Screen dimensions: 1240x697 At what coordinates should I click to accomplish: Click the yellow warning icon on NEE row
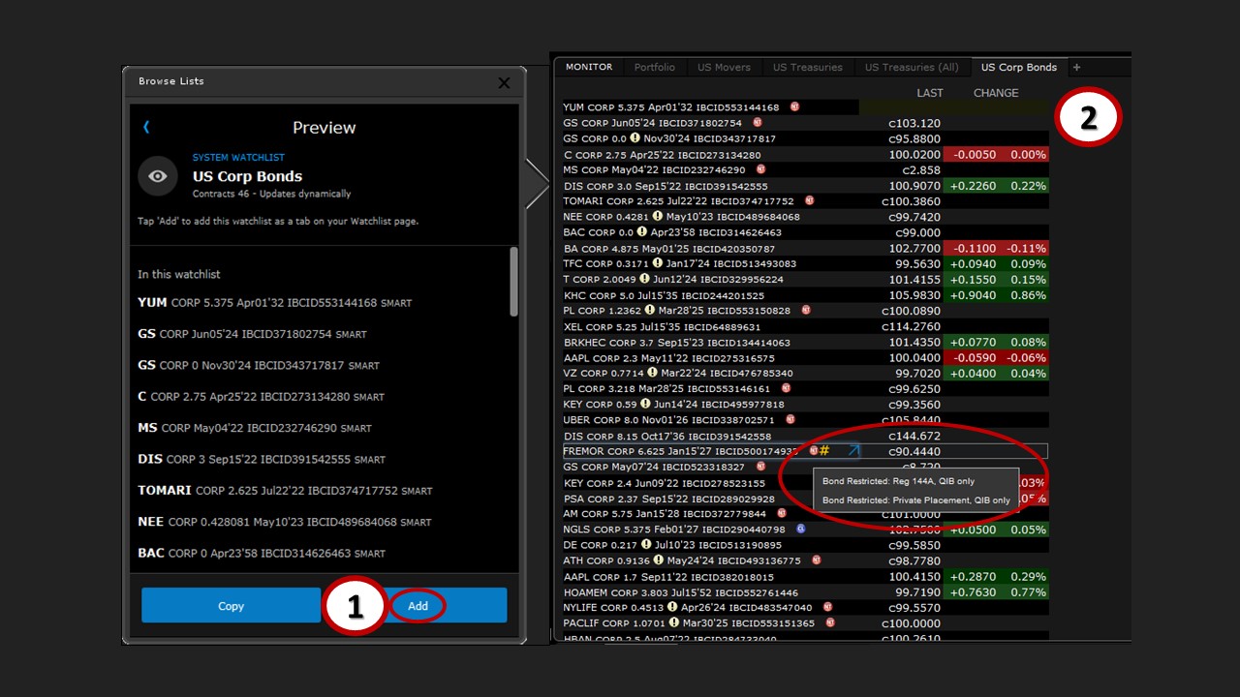[657, 217]
